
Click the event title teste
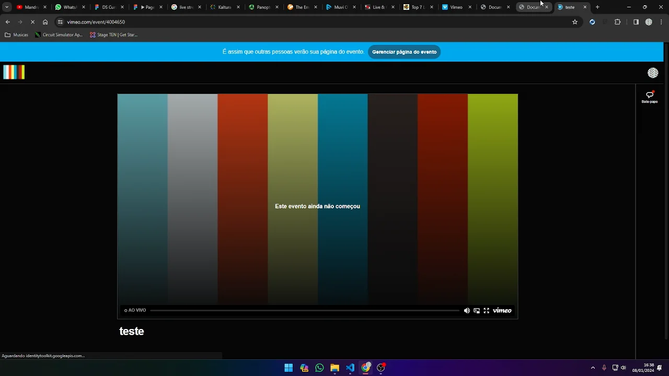(x=132, y=332)
